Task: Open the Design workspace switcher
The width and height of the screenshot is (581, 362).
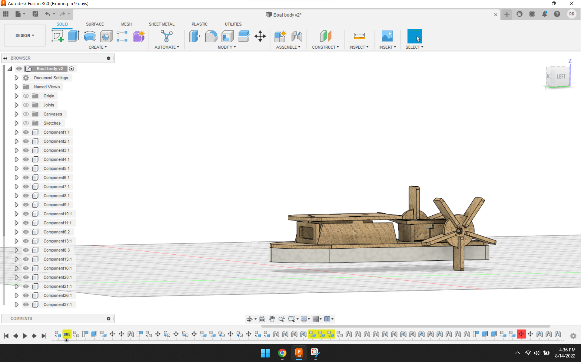Action: pos(25,35)
